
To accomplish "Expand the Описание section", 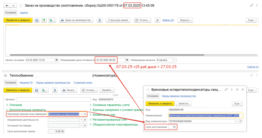I will (x=15, y=105).
